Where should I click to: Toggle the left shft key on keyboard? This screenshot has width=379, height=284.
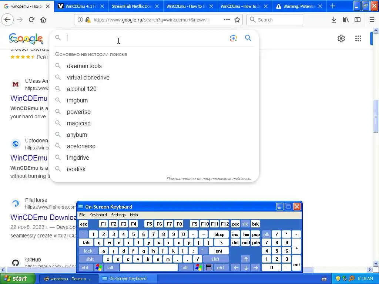pos(90,259)
